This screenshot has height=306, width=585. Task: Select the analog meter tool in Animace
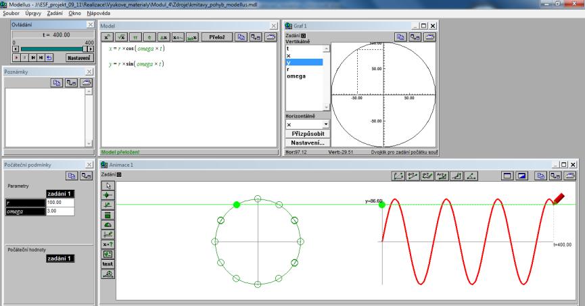click(x=108, y=225)
